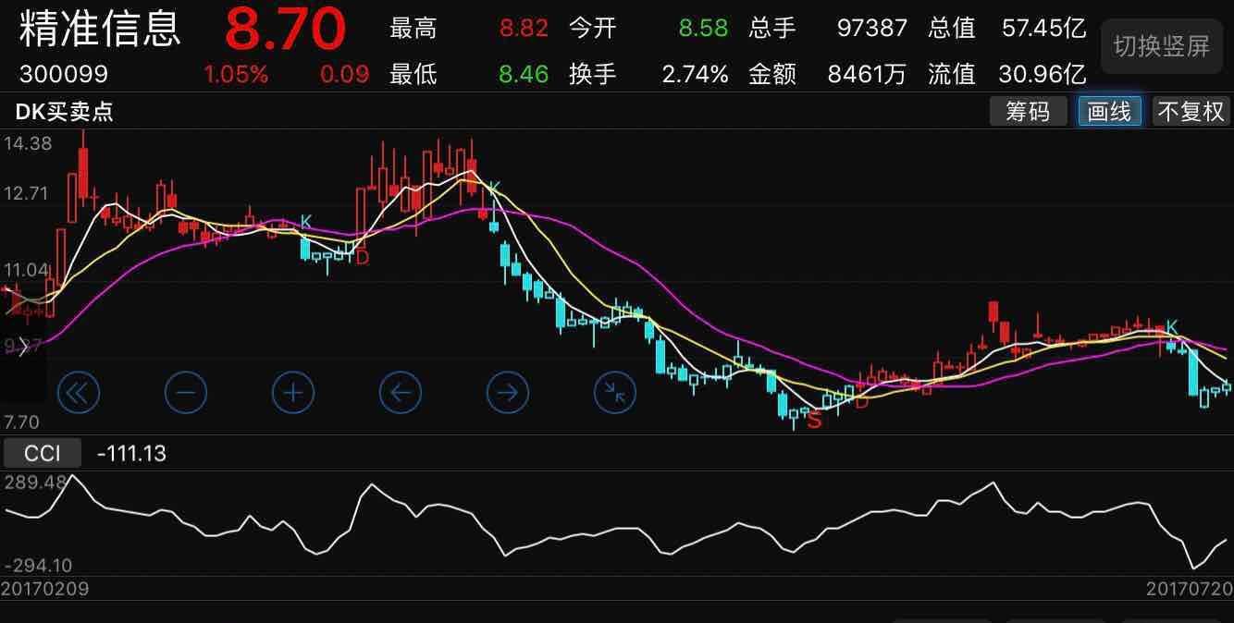Select lowest price value 8.46

(x=524, y=74)
